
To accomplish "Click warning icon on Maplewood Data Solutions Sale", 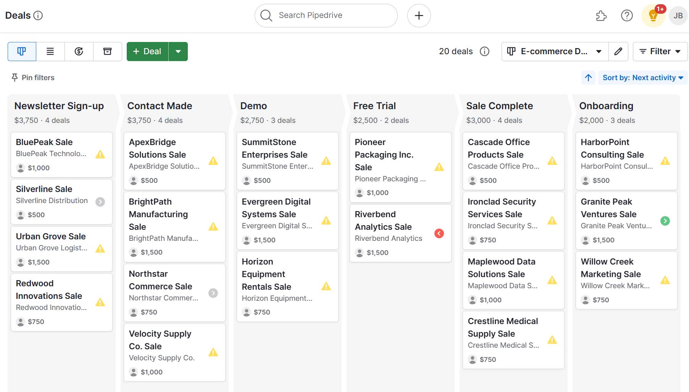I will click(x=552, y=280).
